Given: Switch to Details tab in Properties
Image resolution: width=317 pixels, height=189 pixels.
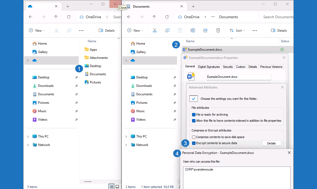Looking at the screenshot, I should coord(253,67).
